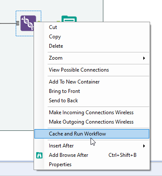Click the binoculars Browse icon

coord(39,155)
